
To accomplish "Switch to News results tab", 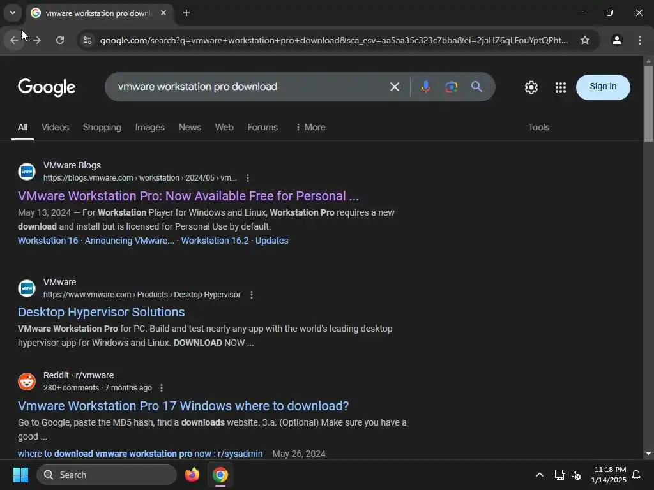I will 190,128.
